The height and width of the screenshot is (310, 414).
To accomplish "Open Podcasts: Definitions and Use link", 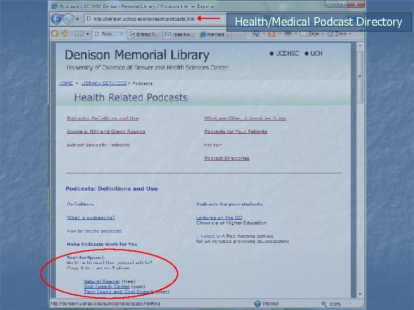I will (103, 118).
